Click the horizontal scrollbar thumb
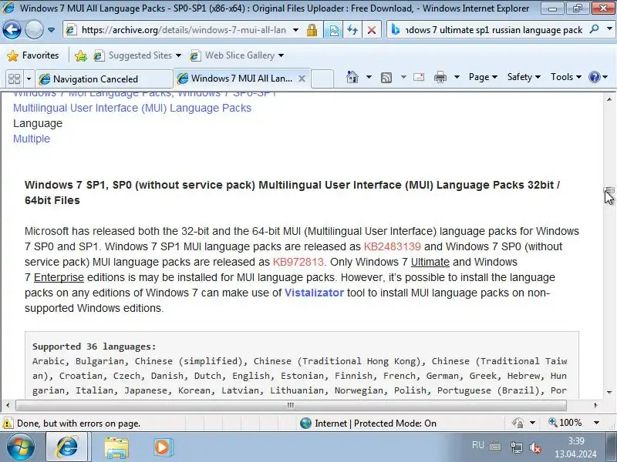This screenshot has height=462, width=617. (292, 405)
